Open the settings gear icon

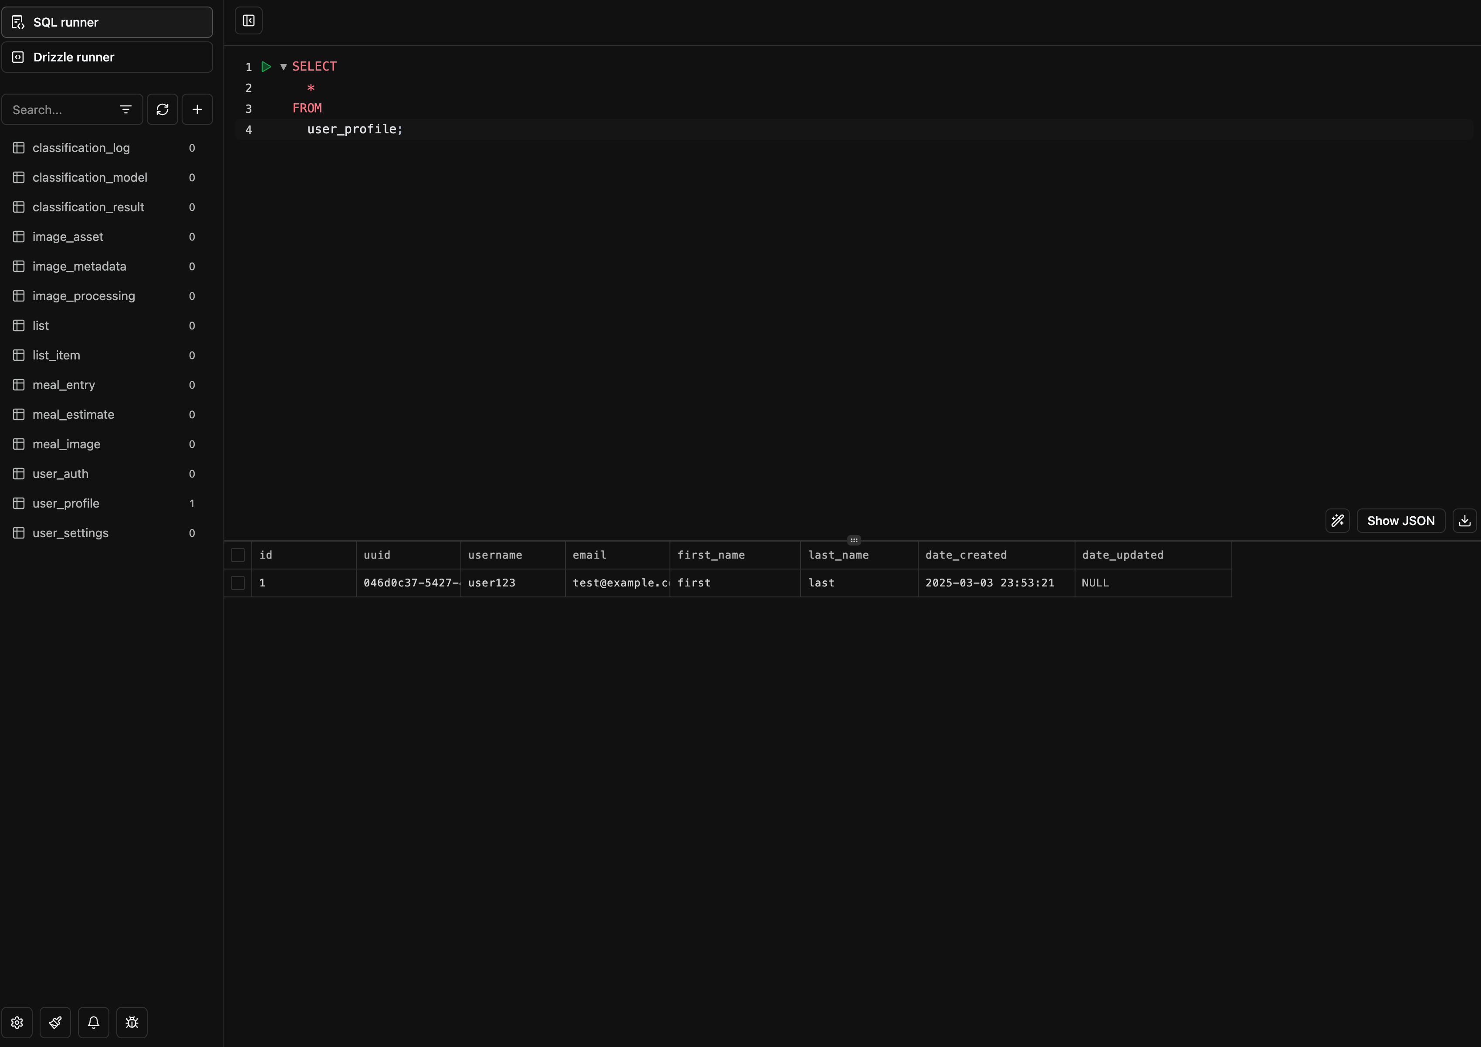pyautogui.click(x=17, y=1022)
